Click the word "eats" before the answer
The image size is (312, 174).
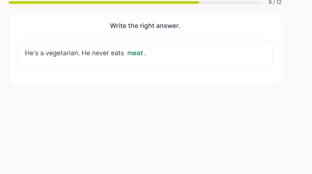point(118,53)
